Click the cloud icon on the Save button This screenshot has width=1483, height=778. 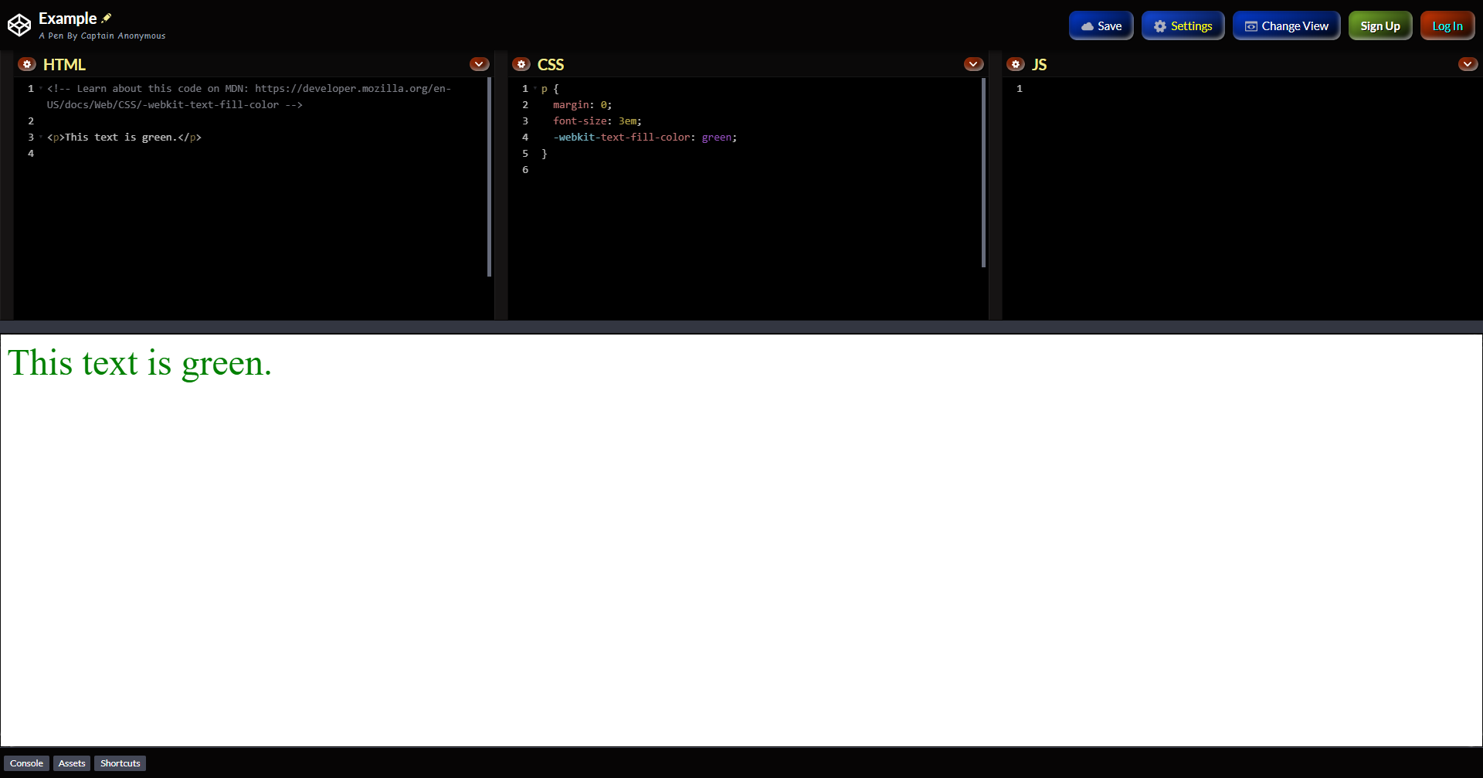click(1088, 25)
